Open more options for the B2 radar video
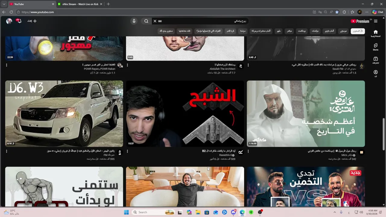386x217 pixels. (127, 151)
